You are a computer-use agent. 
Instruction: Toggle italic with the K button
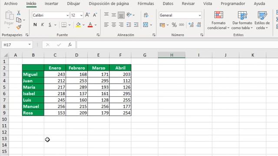click(x=43, y=25)
